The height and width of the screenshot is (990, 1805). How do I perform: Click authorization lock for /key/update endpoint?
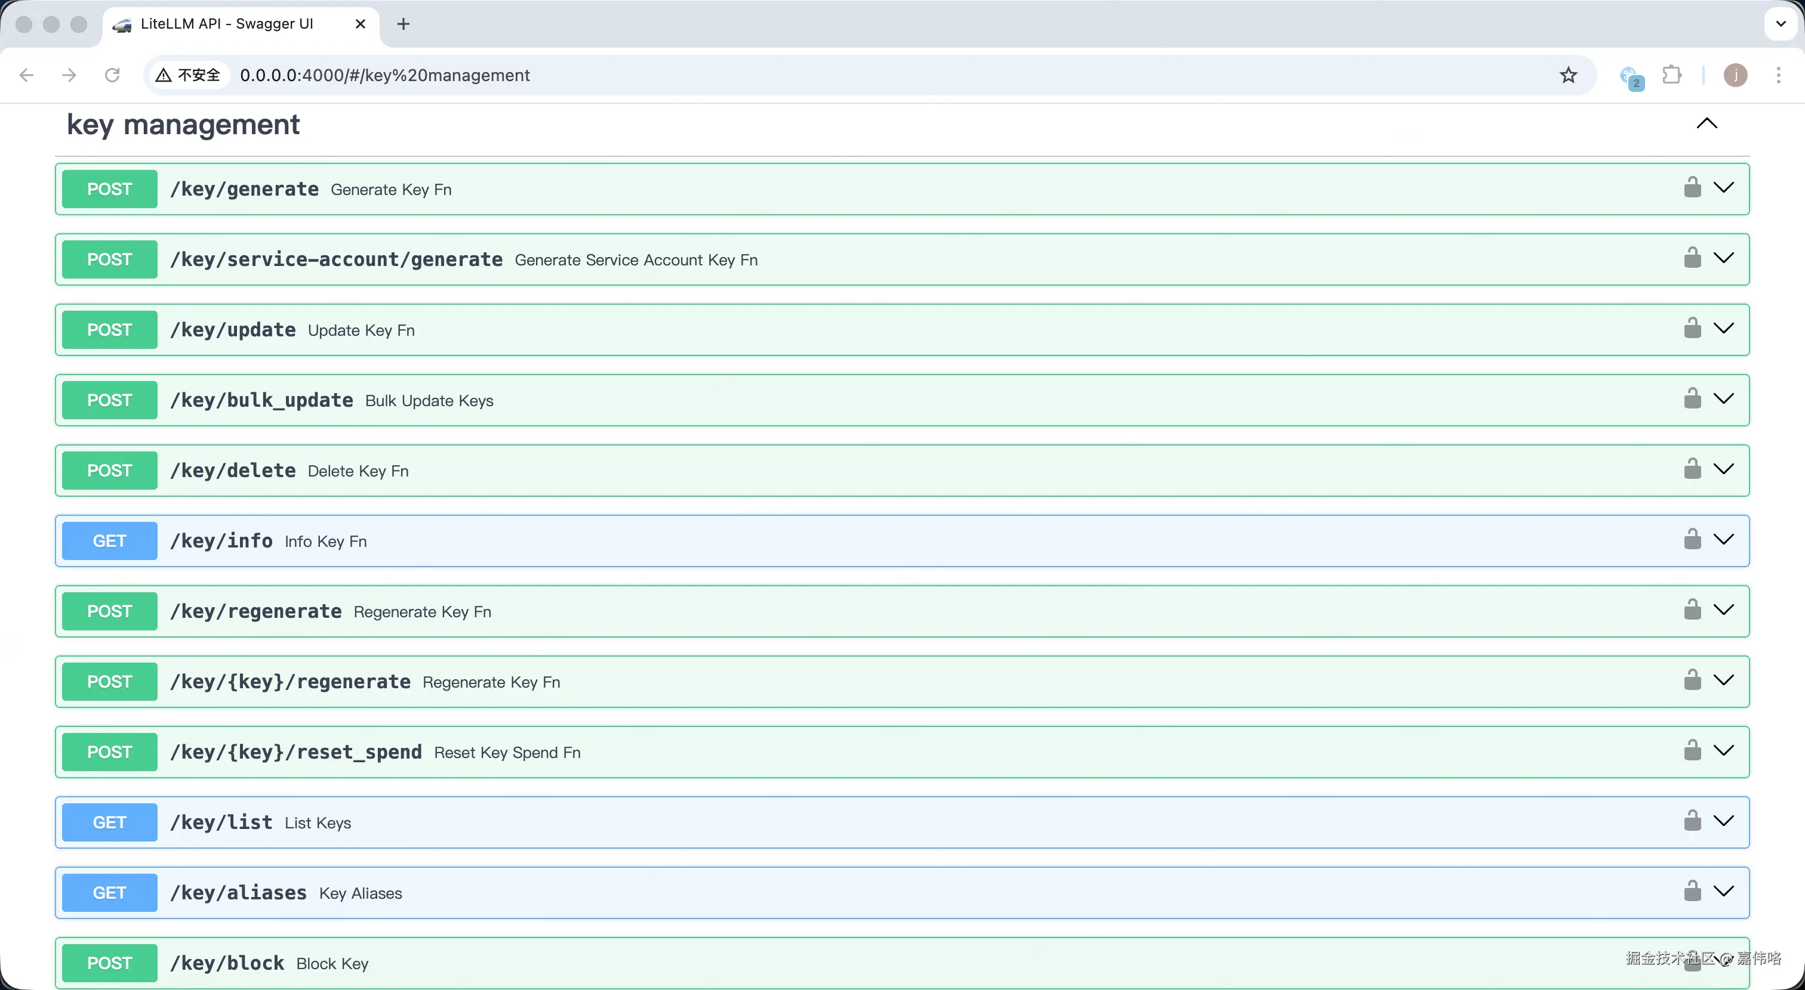(x=1692, y=329)
